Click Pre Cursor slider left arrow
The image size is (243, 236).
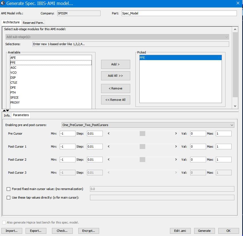108,134
